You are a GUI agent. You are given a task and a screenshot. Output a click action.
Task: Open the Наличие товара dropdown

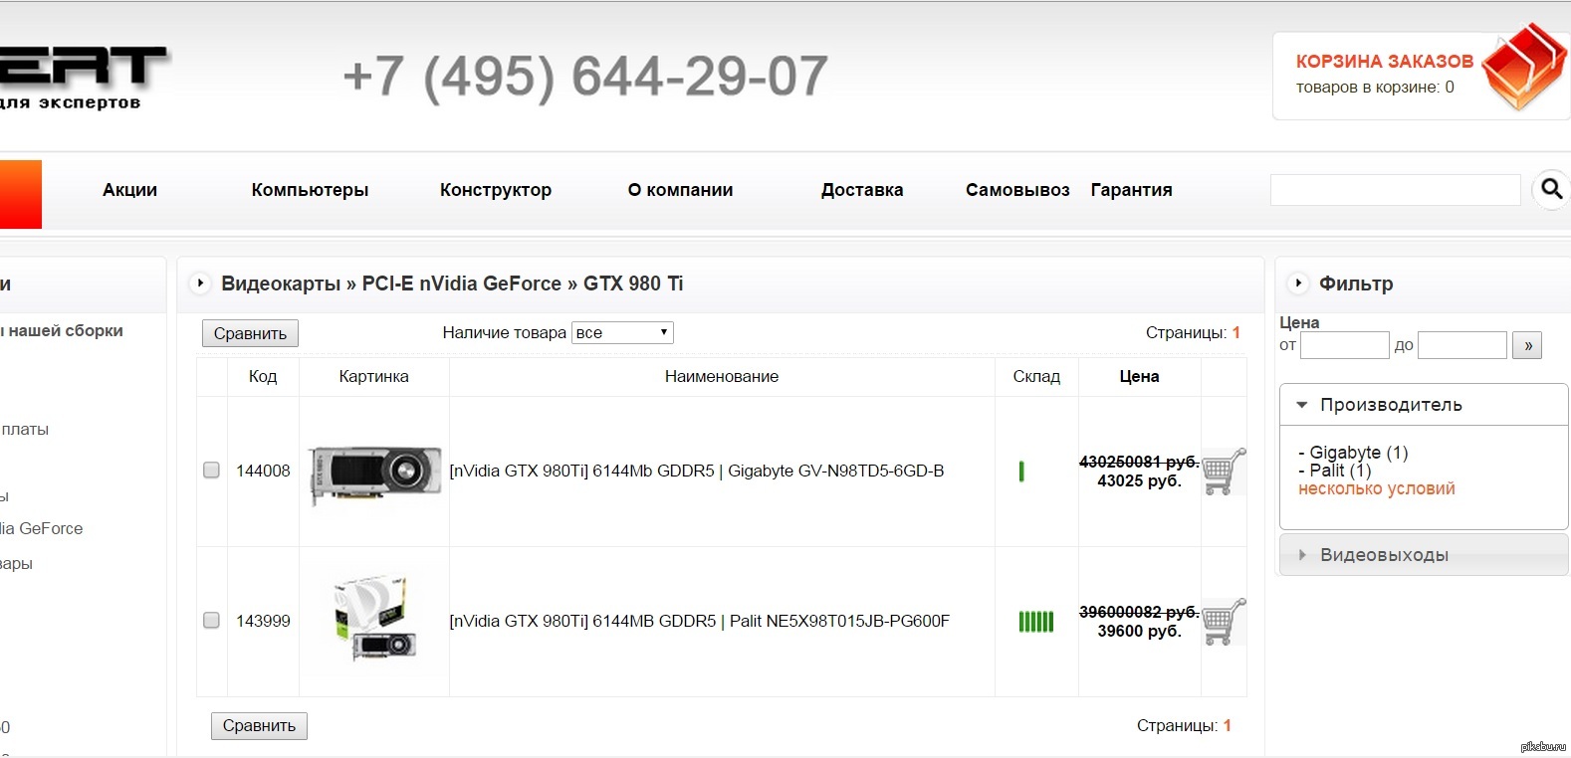click(x=622, y=332)
